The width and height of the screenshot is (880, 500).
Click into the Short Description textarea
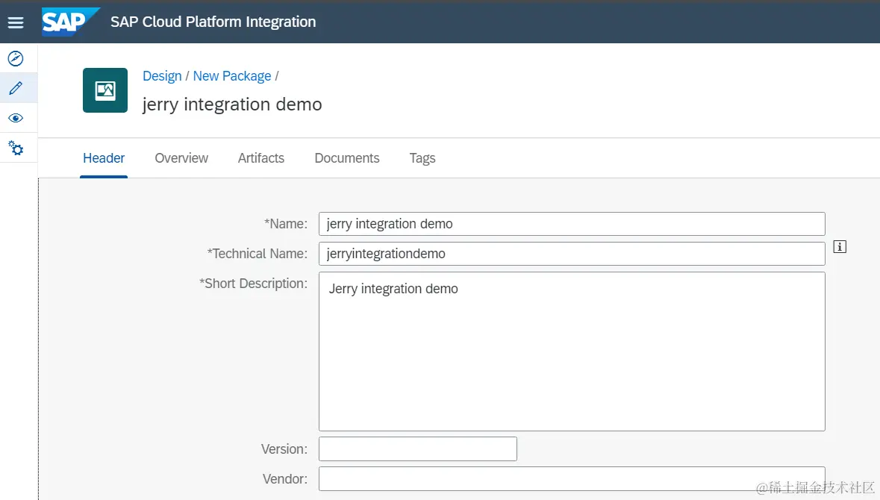(572, 351)
